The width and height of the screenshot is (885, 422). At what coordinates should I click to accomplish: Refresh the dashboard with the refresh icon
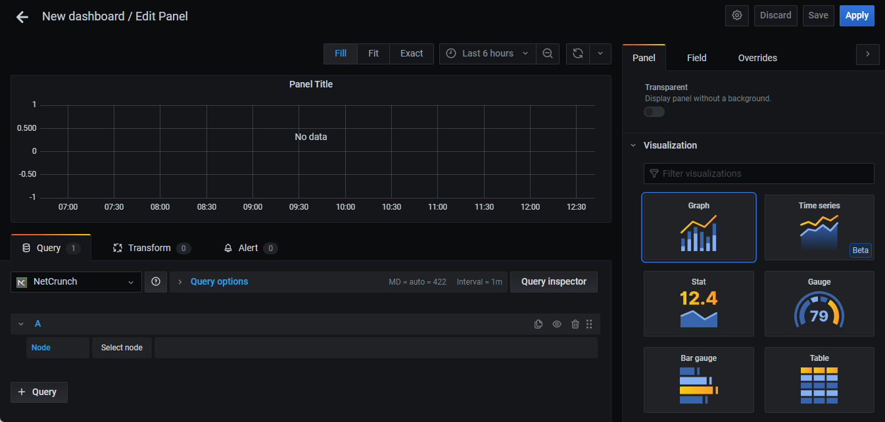click(578, 54)
